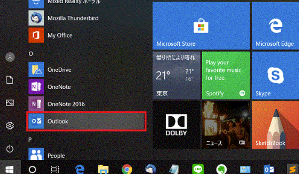
Task: Open Task View on the taskbar
Action: (x=55, y=169)
